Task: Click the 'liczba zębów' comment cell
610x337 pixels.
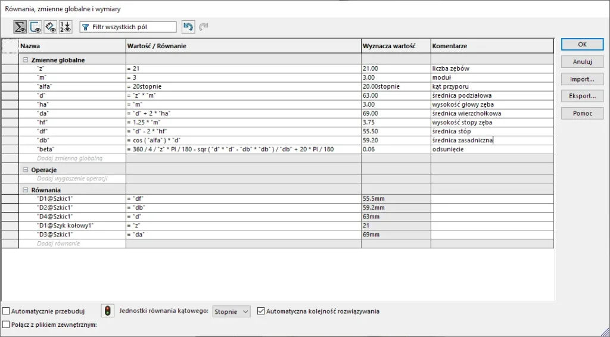Action: [492, 68]
